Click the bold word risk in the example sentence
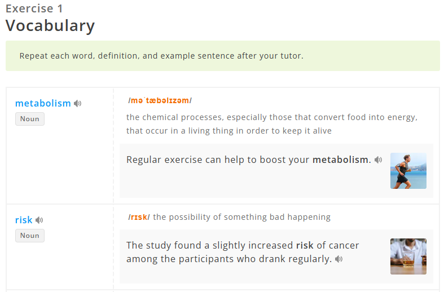 (305, 245)
